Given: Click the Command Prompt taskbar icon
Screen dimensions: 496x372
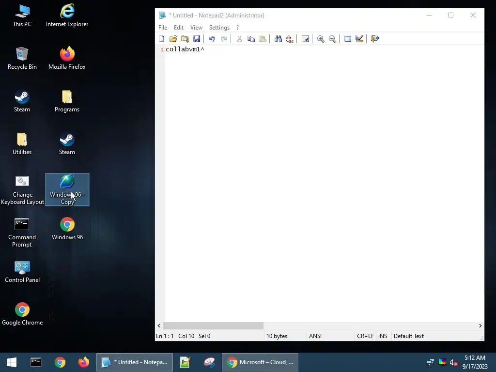Looking at the screenshot, I should coord(36,362).
